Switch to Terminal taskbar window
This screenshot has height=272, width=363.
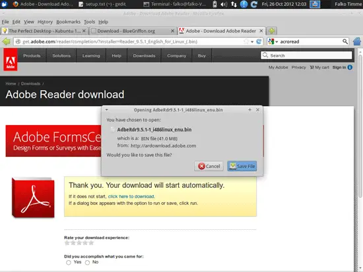[174, 4]
